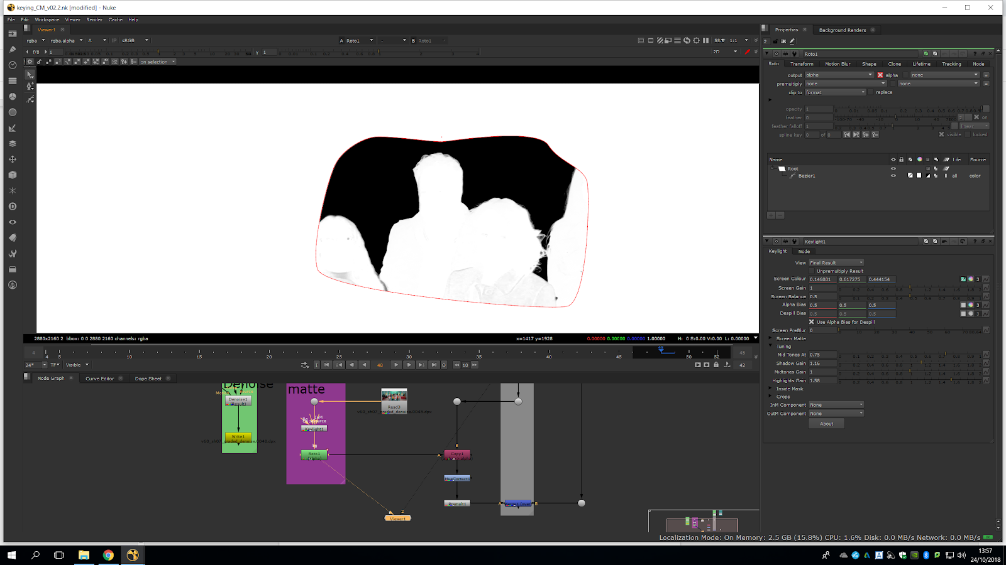Open the Deep nodes D icon
This screenshot has height=565, width=1006.
(12, 207)
